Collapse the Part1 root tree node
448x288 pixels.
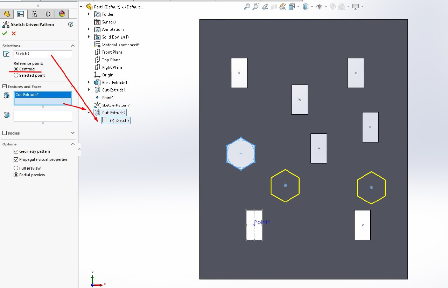tap(81, 7)
